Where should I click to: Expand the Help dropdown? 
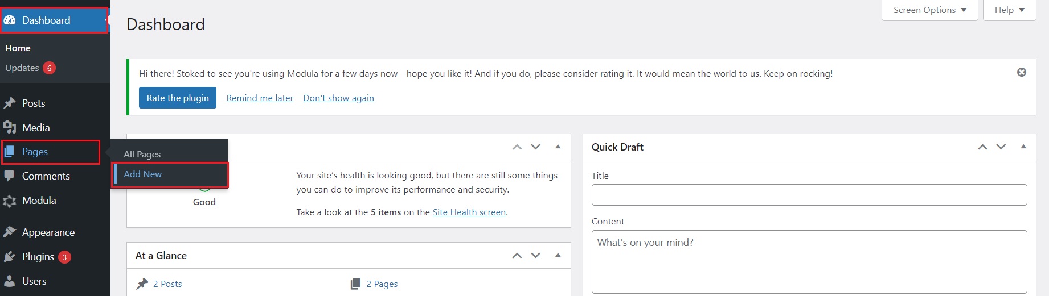pyautogui.click(x=1009, y=10)
